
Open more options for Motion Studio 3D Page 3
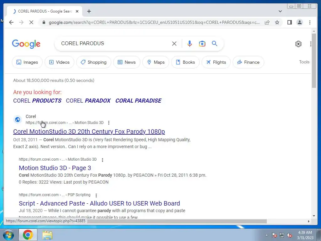point(103,160)
